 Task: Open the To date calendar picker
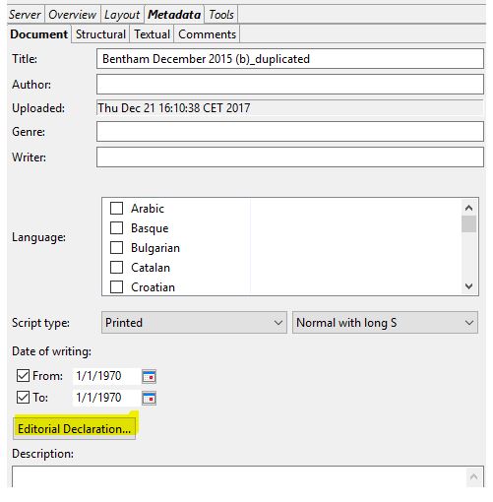(x=149, y=399)
